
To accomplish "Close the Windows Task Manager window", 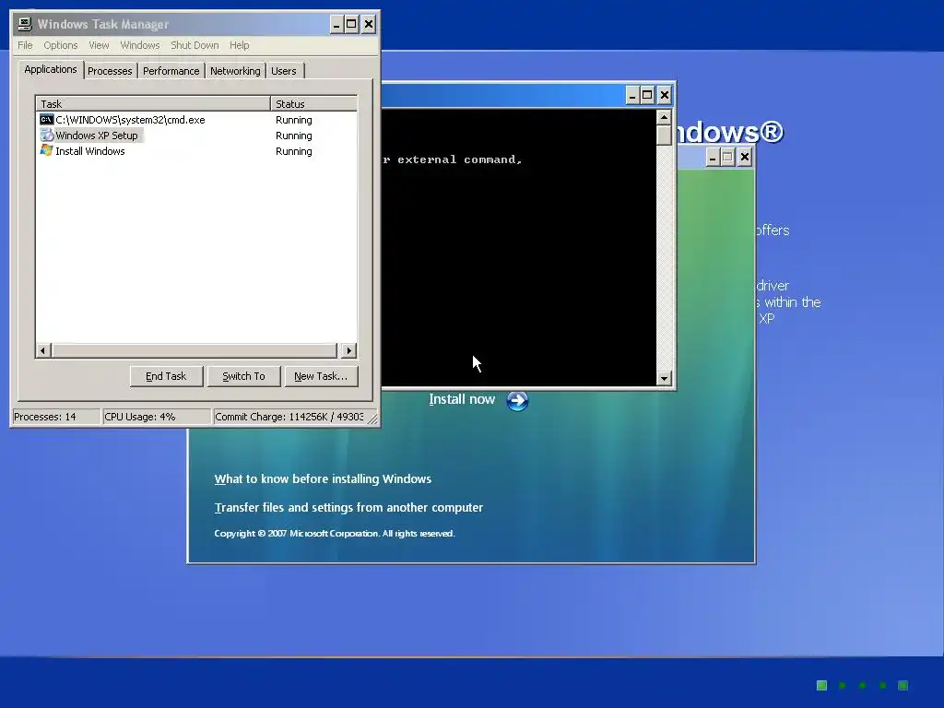I will click(369, 25).
